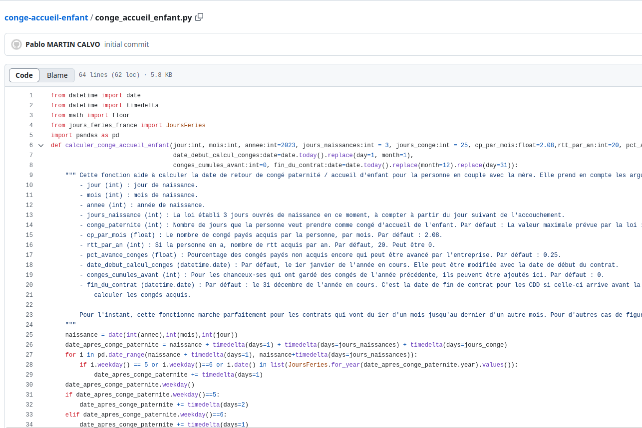Switch to the Code view tab

pyautogui.click(x=24, y=75)
